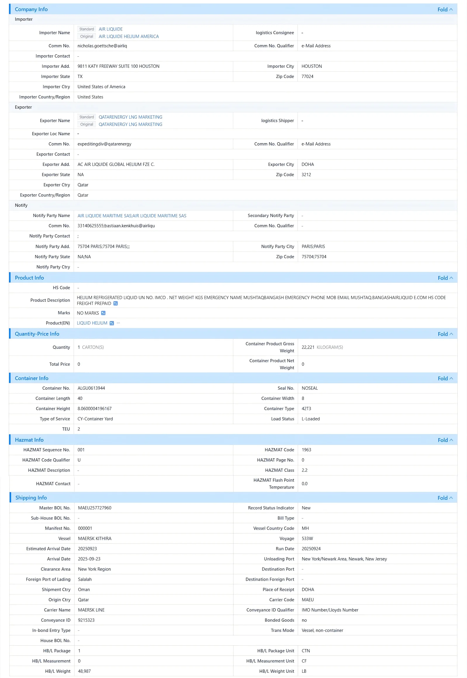Fold the Product Info section
Image resolution: width=467 pixels, height=678 pixels.
445,278
